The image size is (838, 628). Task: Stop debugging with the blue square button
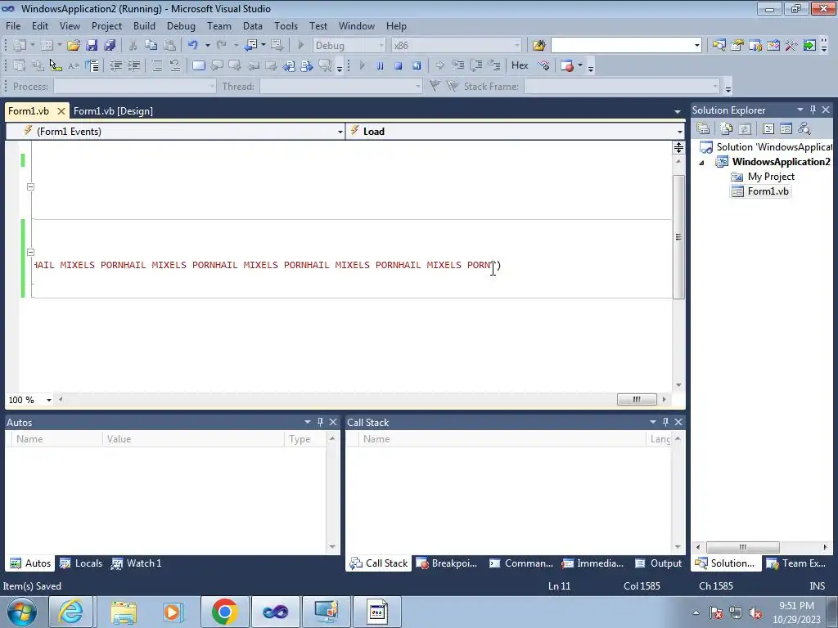pyautogui.click(x=399, y=65)
